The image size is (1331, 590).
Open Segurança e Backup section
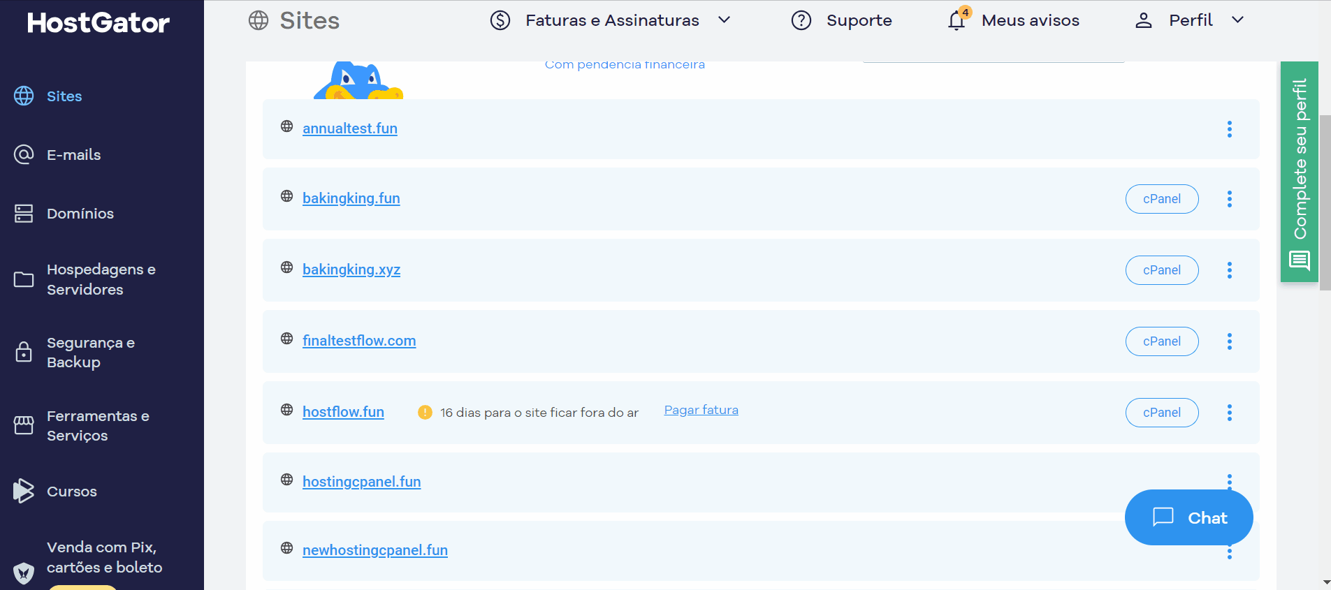tap(91, 353)
